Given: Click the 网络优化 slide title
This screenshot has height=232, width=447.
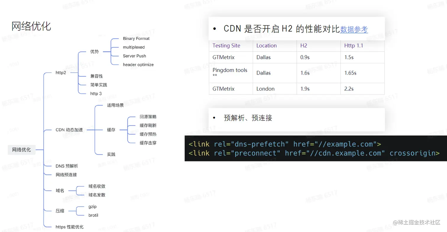Looking at the screenshot, I should pos(31,26).
